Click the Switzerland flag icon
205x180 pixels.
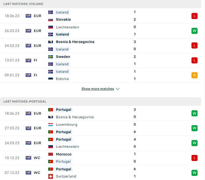pos(50,176)
